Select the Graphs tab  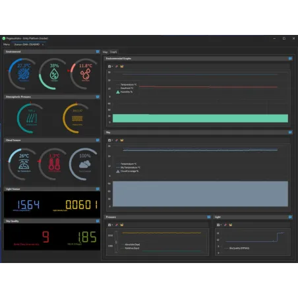[x=113, y=52]
